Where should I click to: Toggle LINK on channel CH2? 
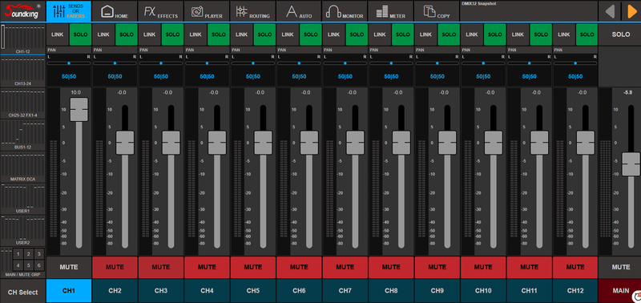point(103,34)
